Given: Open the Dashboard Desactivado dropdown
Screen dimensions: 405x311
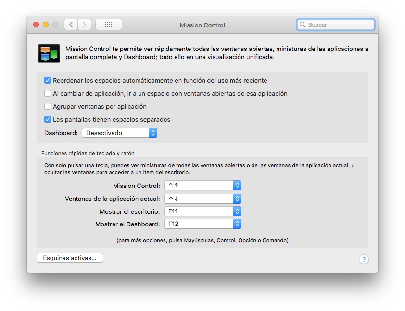Looking at the screenshot, I should pyautogui.click(x=120, y=133).
